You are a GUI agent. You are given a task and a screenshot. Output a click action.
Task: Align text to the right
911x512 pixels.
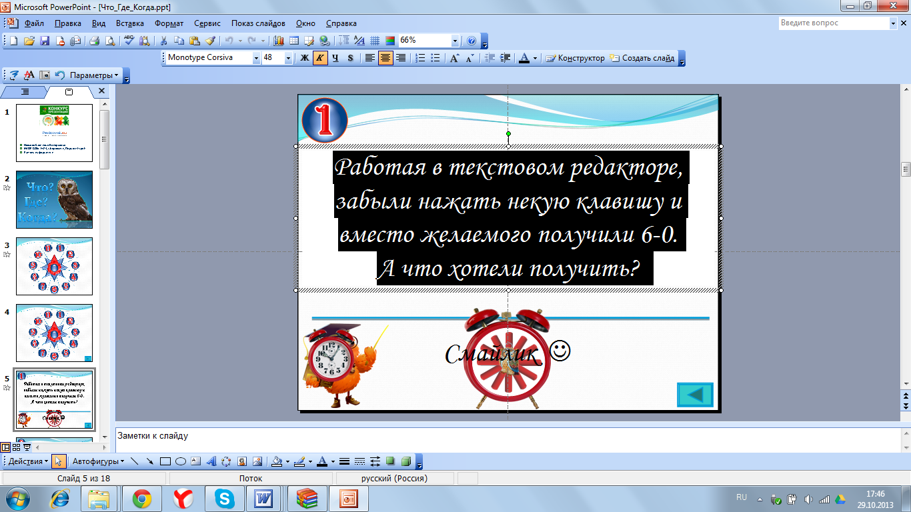[x=401, y=58]
